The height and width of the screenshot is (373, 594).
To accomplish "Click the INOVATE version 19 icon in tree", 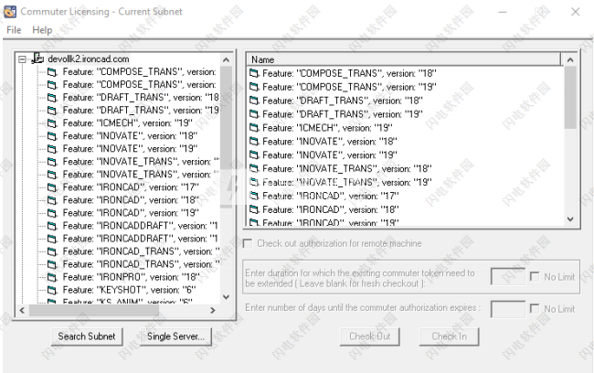I will coord(52,149).
